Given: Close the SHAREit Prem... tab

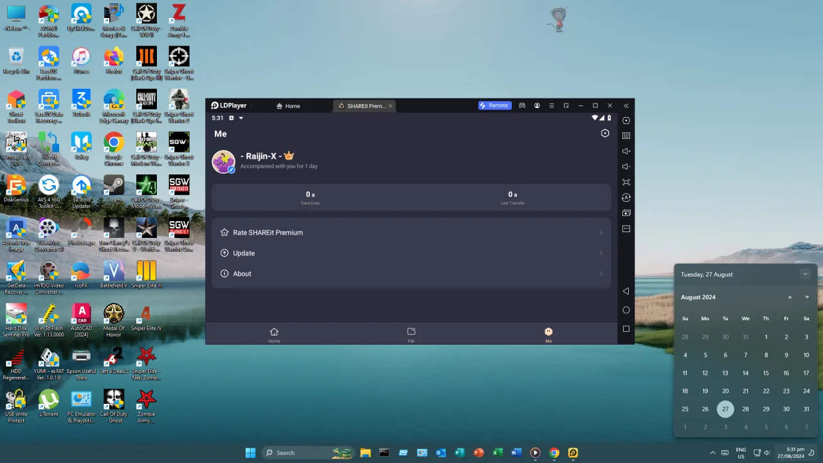Looking at the screenshot, I should point(390,105).
